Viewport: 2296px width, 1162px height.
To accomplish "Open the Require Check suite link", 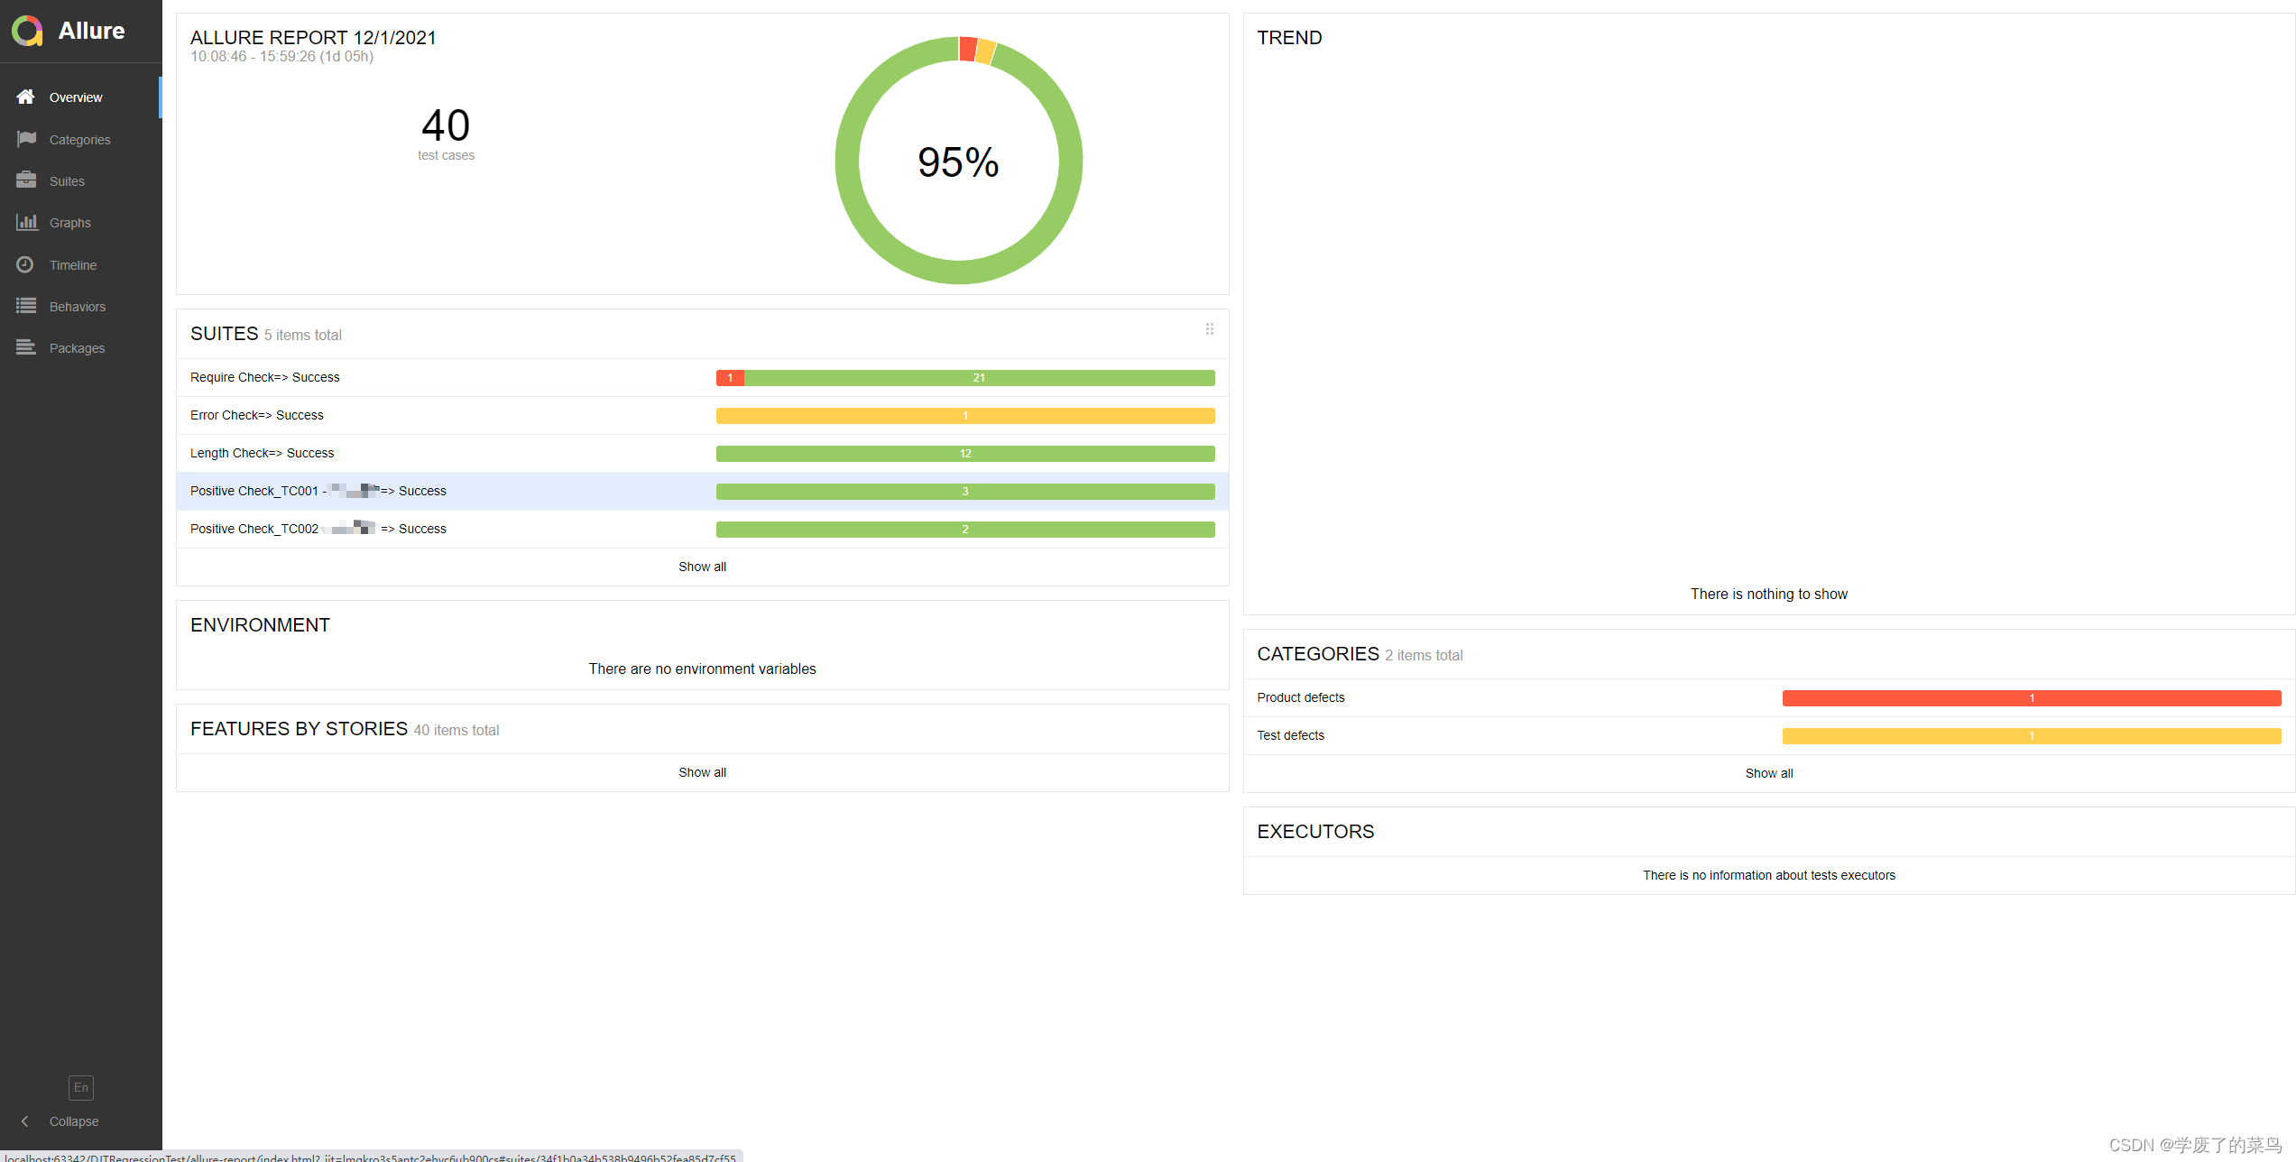I will click(x=264, y=377).
